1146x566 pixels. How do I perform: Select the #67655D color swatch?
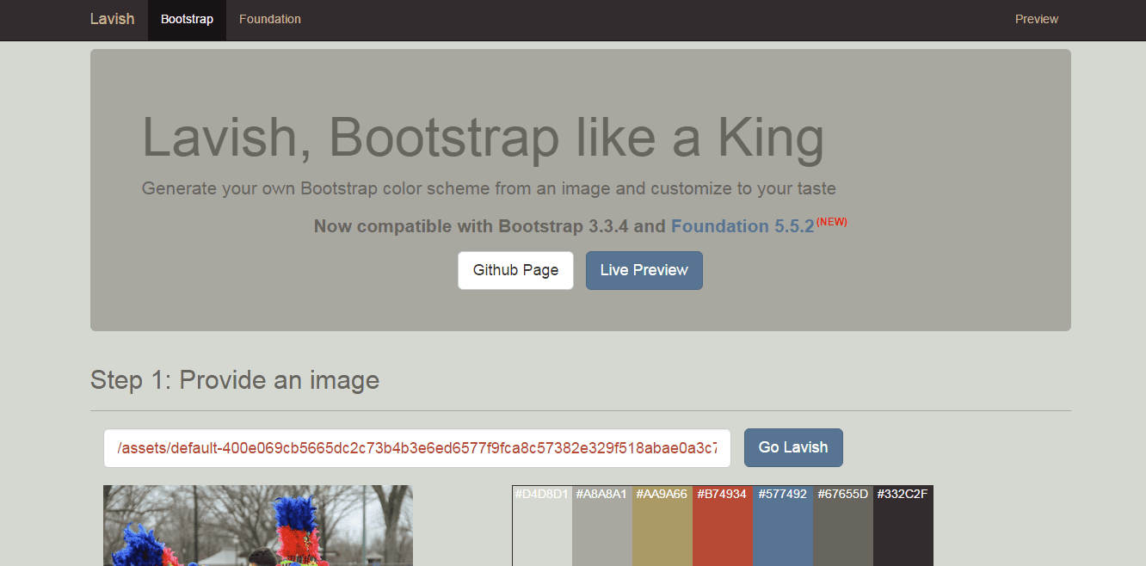(843, 526)
